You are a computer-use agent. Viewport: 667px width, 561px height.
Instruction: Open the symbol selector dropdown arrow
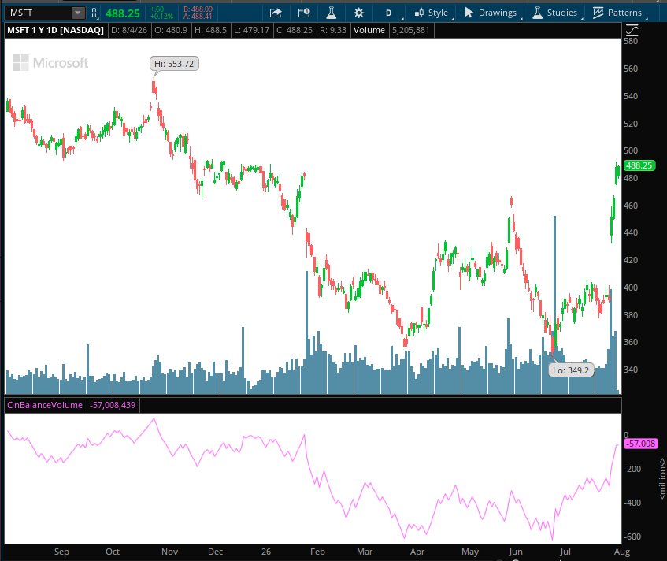[78, 13]
